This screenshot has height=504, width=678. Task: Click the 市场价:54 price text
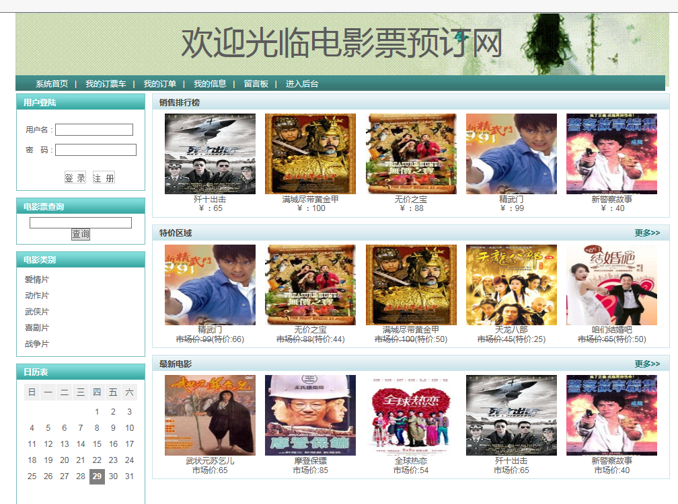(x=411, y=470)
